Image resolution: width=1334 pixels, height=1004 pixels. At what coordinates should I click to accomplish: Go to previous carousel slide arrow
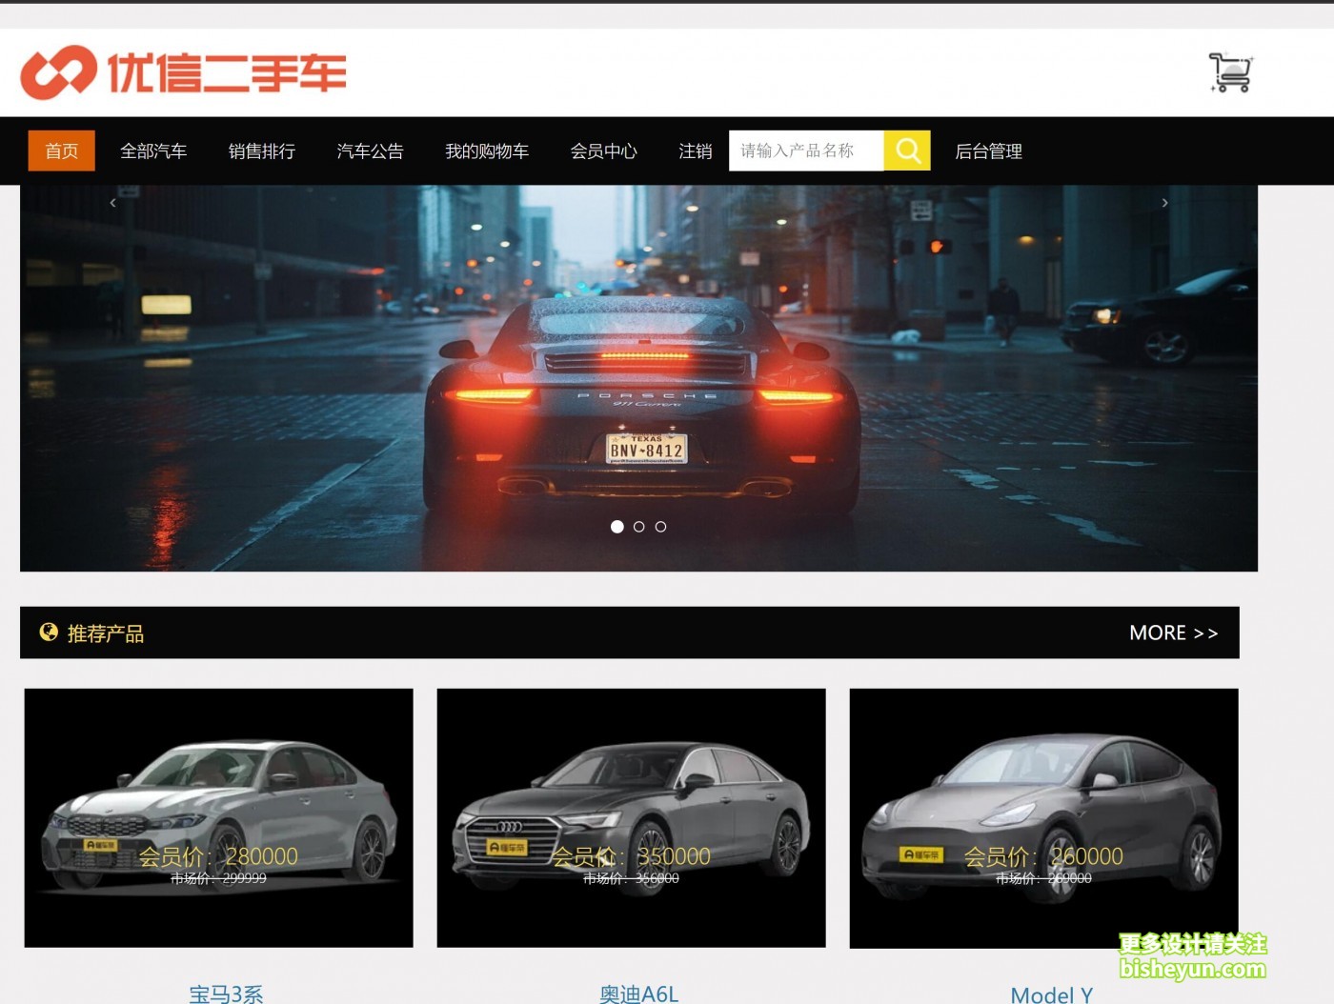click(112, 203)
